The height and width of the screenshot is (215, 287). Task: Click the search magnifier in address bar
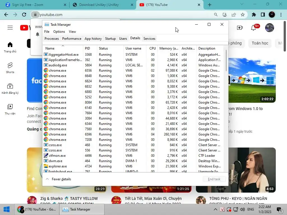point(216,15)
